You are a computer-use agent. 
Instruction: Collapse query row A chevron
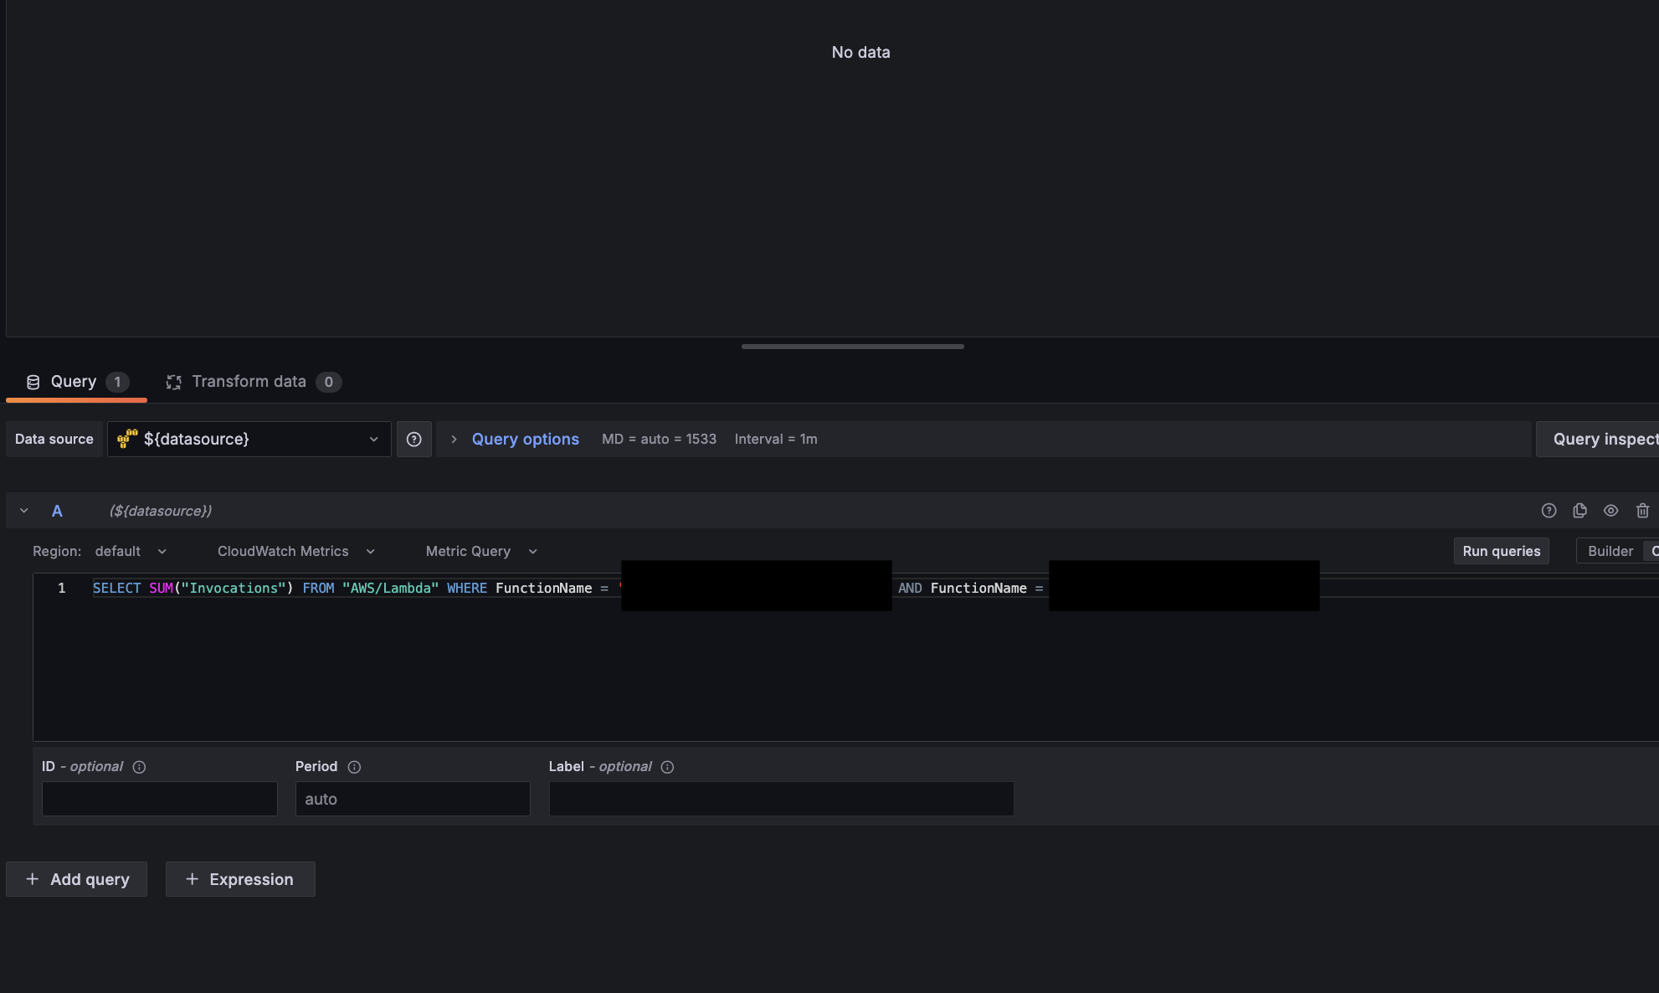24,511
